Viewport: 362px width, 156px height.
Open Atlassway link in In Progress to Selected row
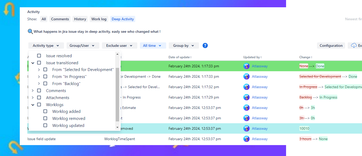tap(260, 87)
